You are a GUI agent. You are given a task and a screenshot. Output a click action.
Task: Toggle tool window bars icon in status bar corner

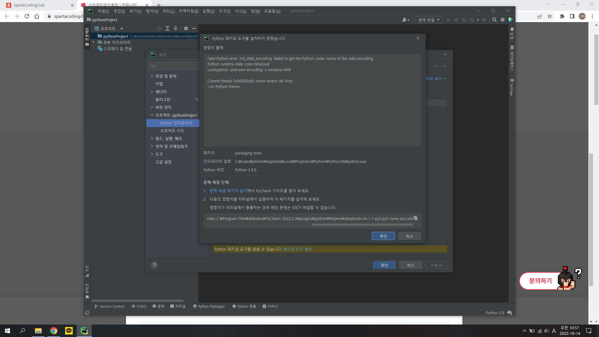pos(87,313)
